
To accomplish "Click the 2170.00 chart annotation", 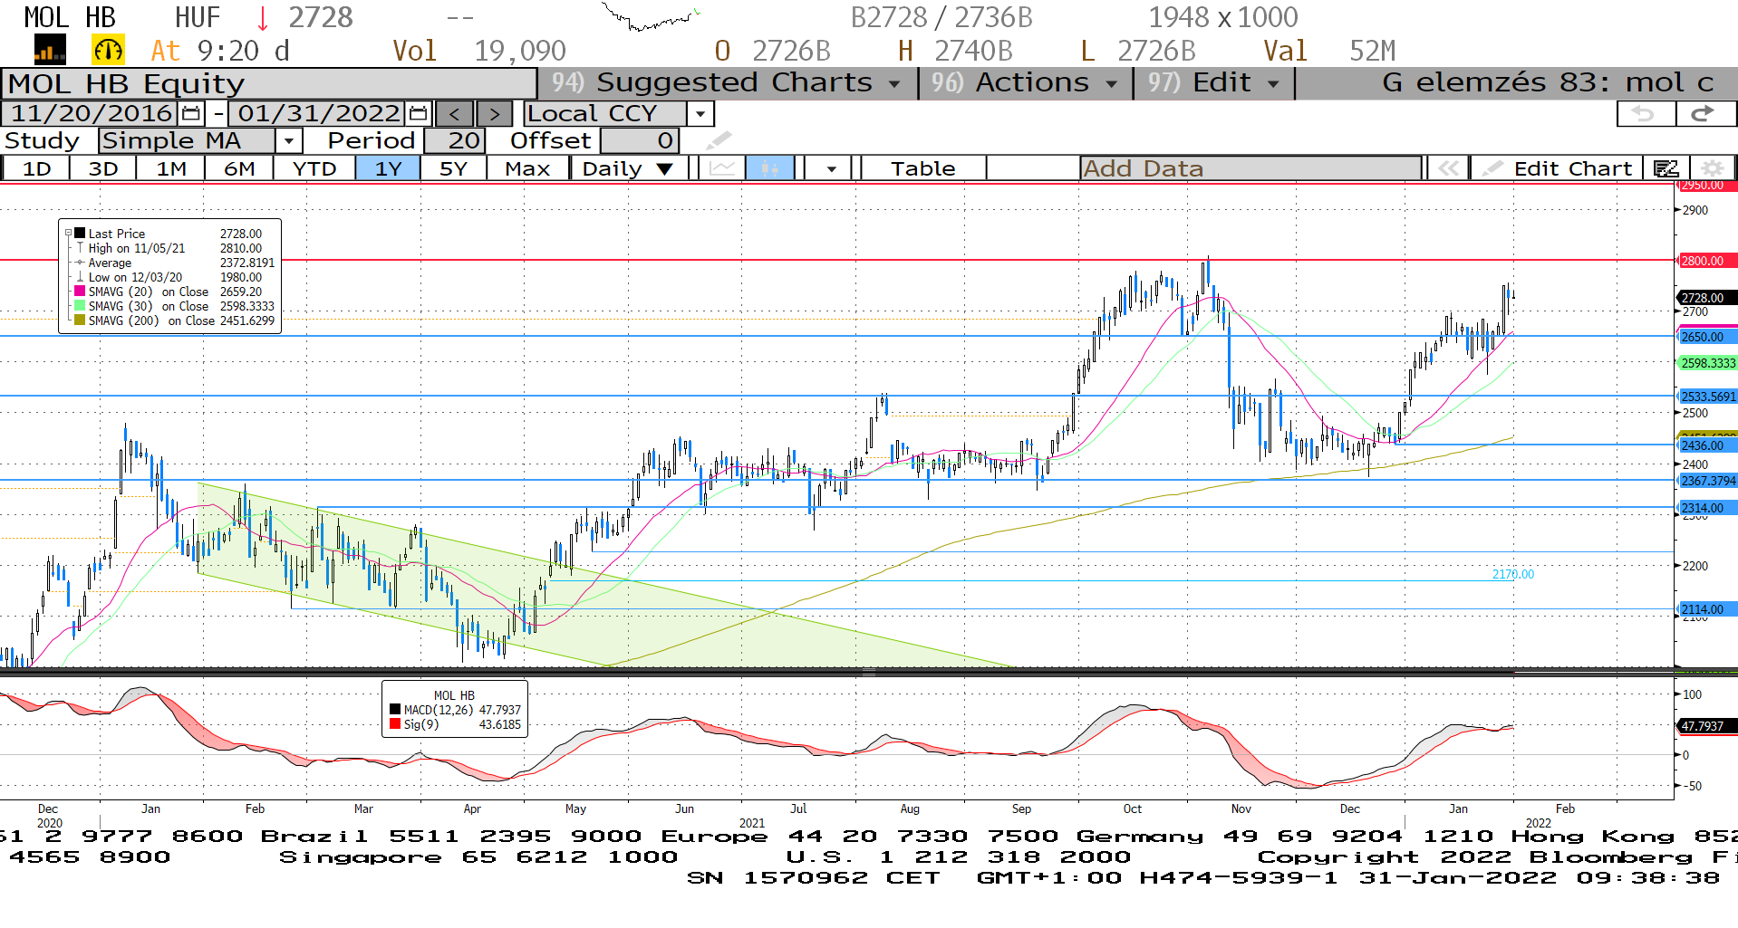I will 1513,574.
